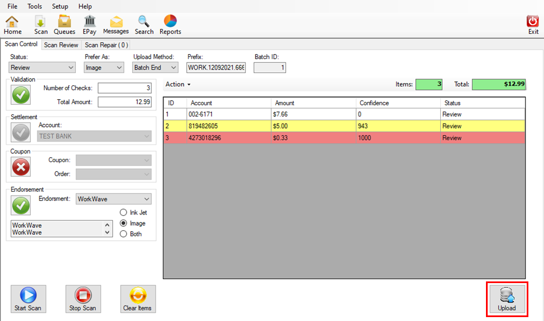Screen dimensions: 544x321
Task: Open the Status dropdown showing Review
Action: 42,67
